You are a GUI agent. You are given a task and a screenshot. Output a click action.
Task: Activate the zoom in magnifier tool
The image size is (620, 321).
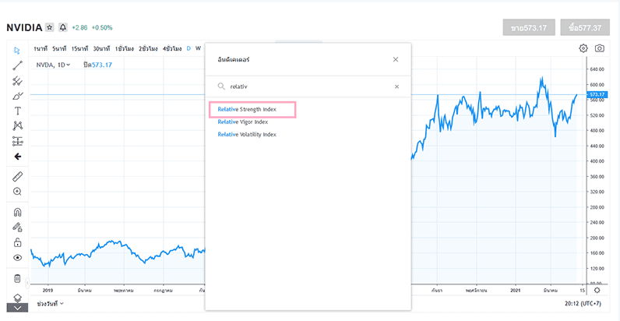(17, 192)
